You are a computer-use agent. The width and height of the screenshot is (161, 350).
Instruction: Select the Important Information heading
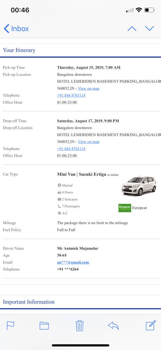[29, 302]
